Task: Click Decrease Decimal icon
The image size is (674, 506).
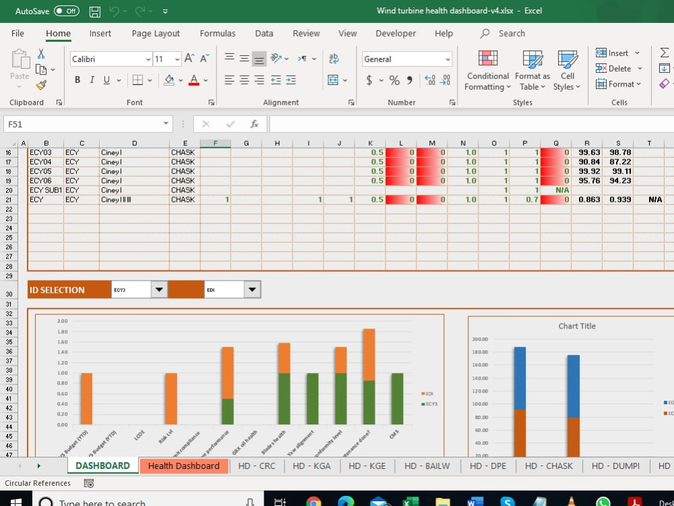Action: coord(446,80)
